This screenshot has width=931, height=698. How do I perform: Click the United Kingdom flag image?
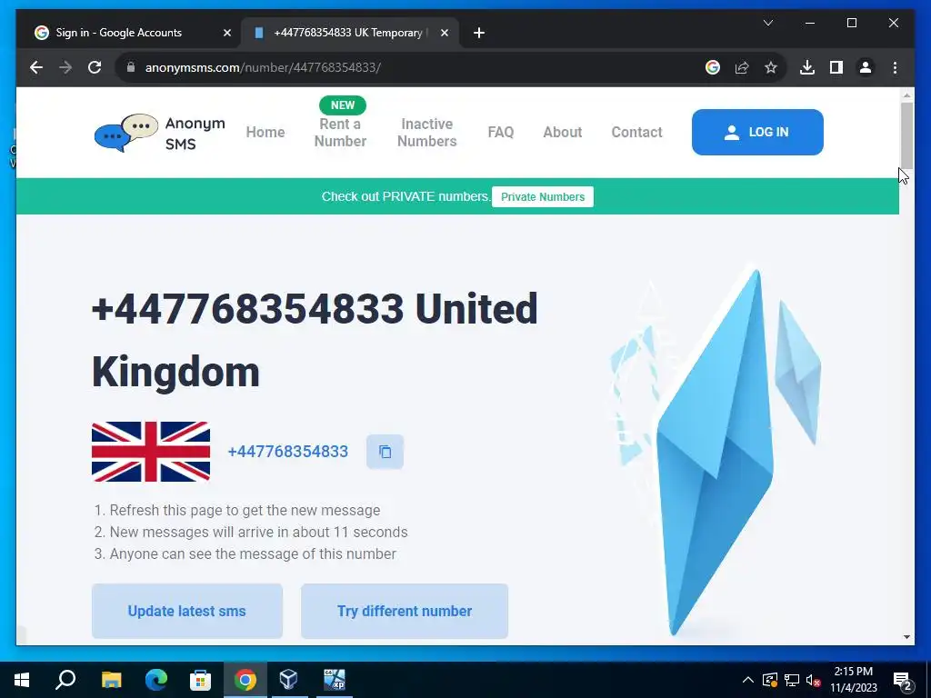(151, 452)
